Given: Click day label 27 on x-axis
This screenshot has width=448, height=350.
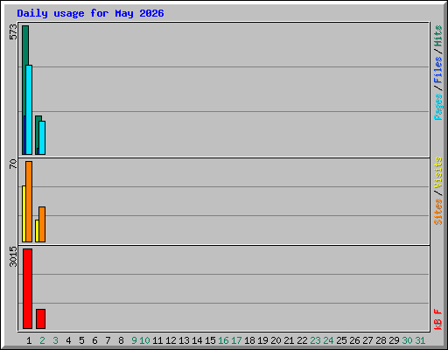Looking at the screenshot, I should coord(367,340).
